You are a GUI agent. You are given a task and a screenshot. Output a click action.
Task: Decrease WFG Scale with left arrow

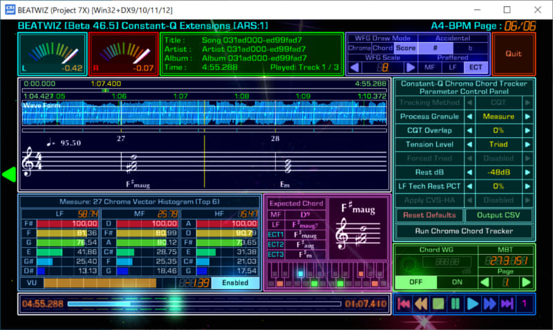tap(355, 67)
